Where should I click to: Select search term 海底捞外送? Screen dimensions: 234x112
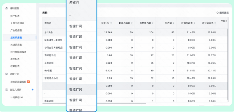point(50,55)
